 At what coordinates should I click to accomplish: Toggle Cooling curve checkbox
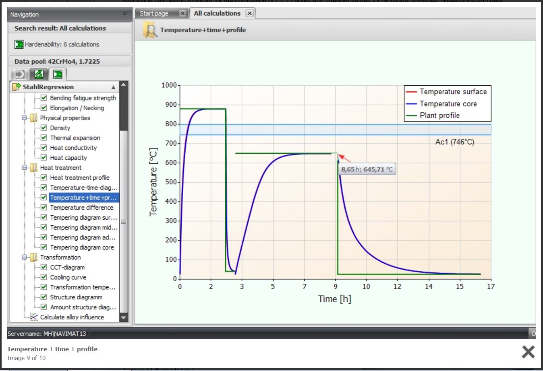pyautogui.click(x=44, y=277)
